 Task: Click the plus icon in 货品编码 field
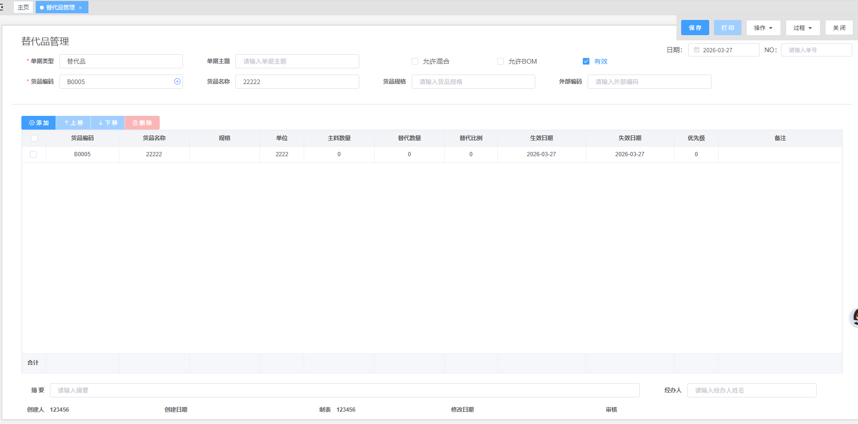click(x=177, y=82)
